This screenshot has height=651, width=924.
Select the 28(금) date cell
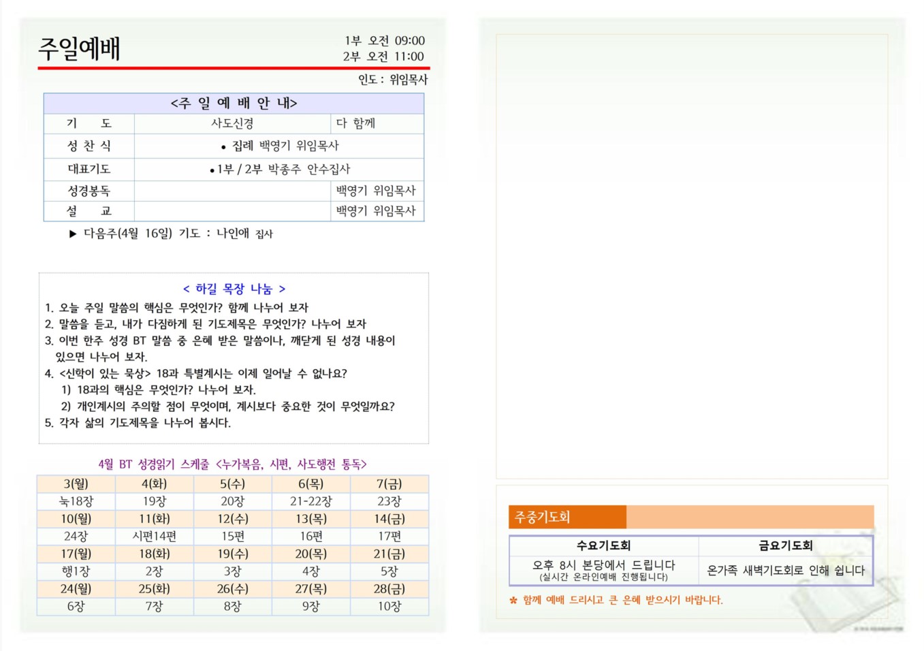389,589
